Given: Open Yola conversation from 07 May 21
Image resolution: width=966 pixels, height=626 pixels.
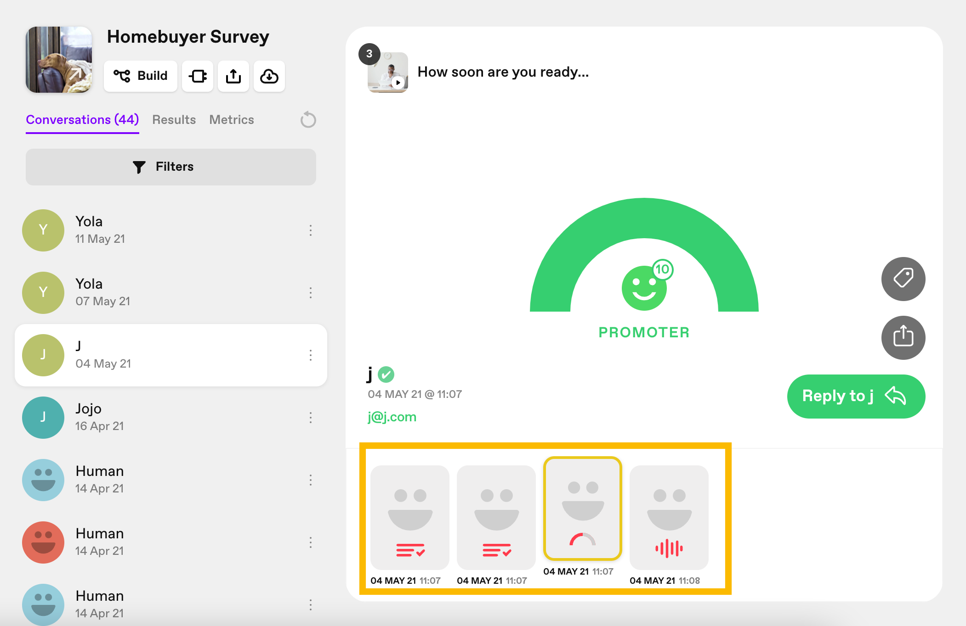Looking at the screenshot, I should point(171,293).
